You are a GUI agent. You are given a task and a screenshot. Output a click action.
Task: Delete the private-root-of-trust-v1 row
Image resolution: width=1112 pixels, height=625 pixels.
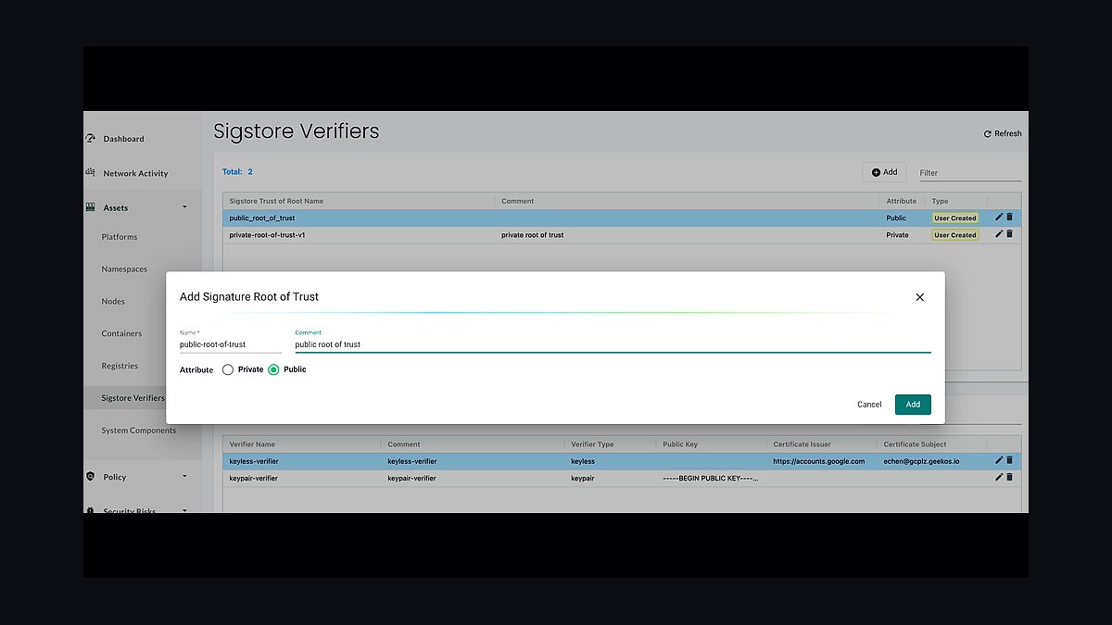click(1009, 234)
